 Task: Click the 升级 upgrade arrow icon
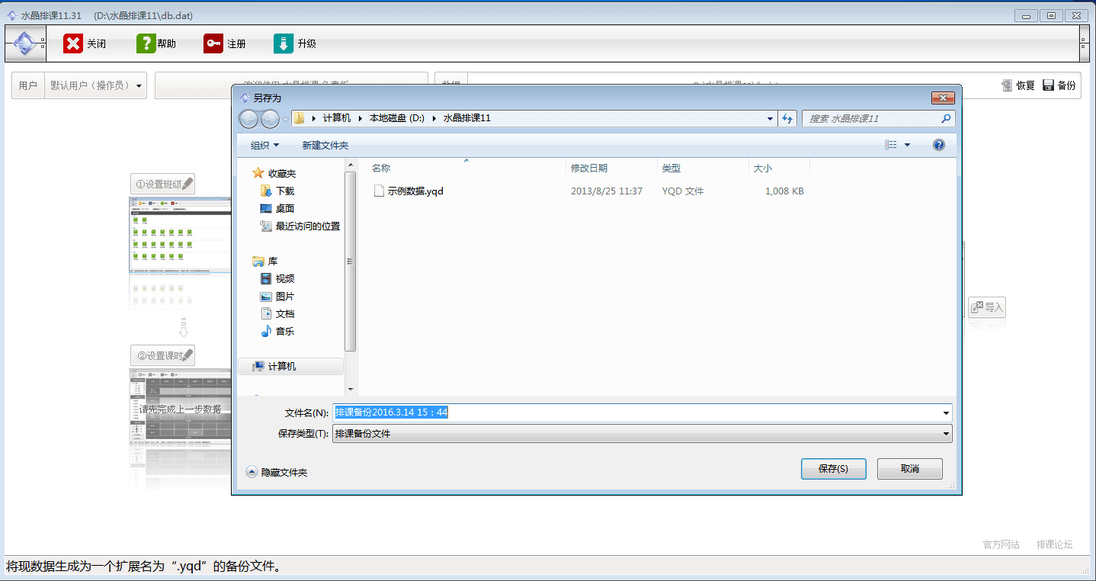(x=283, y=43)
